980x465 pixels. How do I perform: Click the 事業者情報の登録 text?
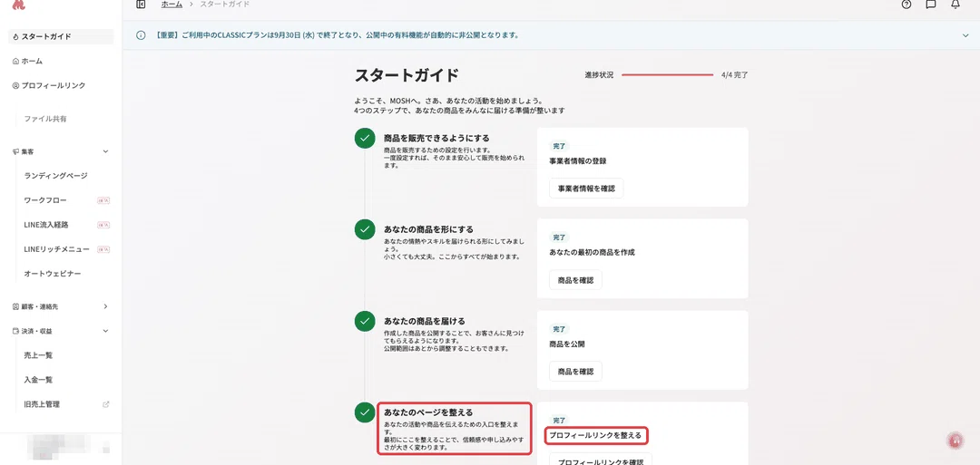(x=578, y=161)
